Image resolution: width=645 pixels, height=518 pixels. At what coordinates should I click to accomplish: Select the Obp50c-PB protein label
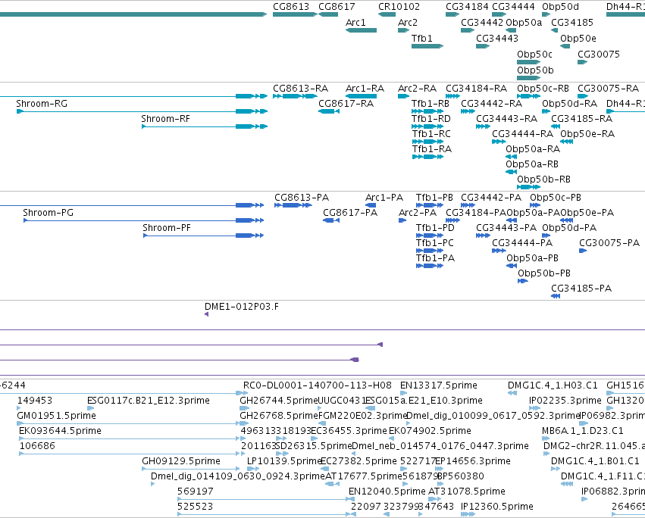point(556,198)
